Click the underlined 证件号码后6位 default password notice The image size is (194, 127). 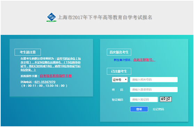pos(51,64)
